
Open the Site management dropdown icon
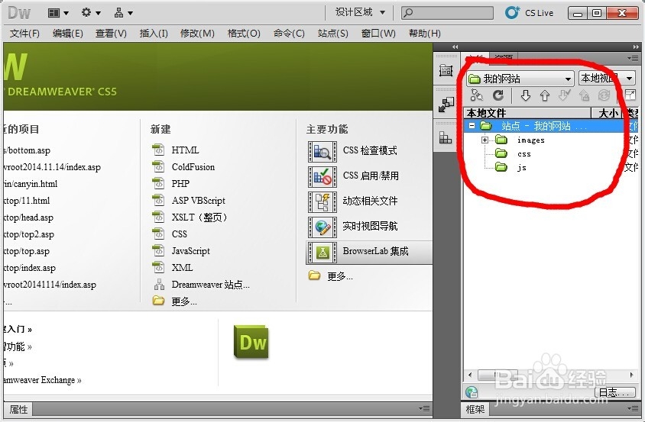(123, 13)
